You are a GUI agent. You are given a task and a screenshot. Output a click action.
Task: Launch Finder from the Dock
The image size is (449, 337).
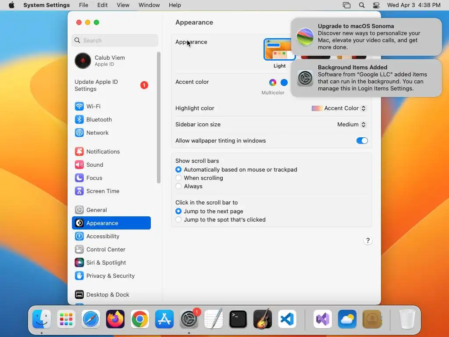coord(42,319)
